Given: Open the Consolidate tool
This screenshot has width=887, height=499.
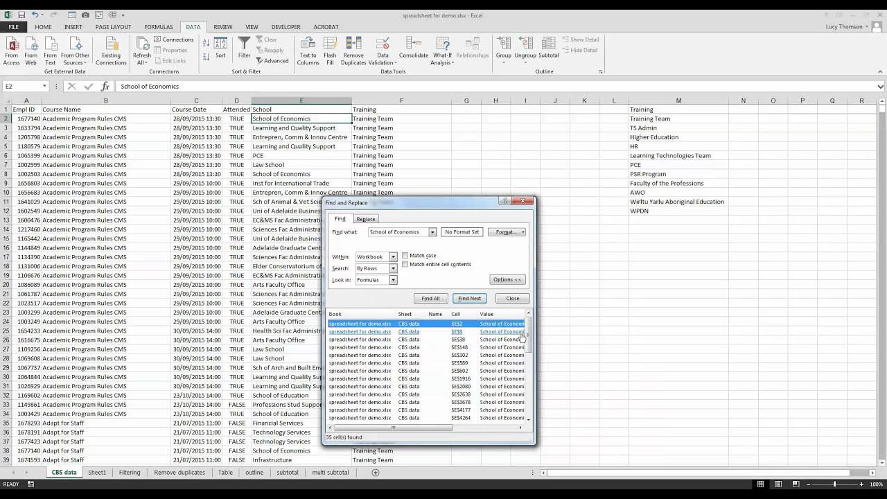Looking at the screenshot, I should 414,48.
